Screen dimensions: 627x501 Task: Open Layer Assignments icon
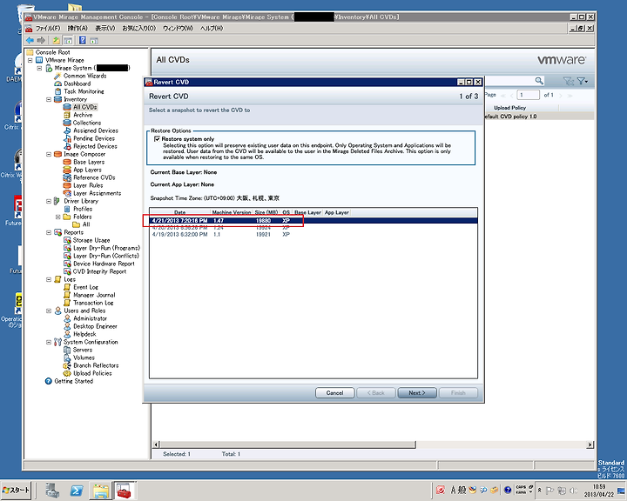67,193
